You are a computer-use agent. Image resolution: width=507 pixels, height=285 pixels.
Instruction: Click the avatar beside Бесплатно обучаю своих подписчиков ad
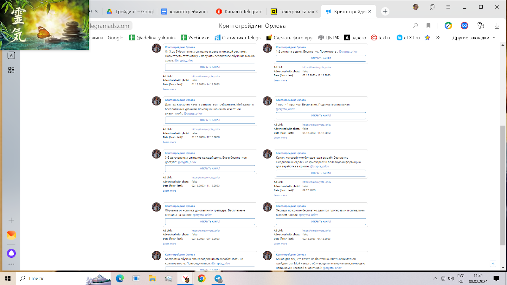click(156, 256)
